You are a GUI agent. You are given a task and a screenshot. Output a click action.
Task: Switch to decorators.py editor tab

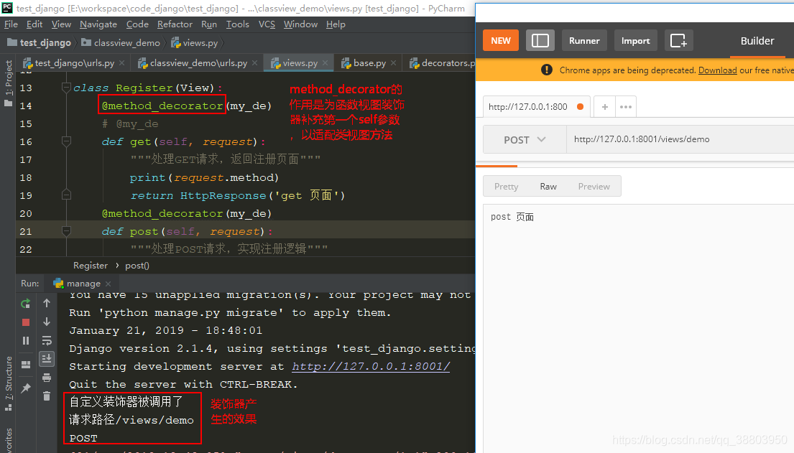442,62
